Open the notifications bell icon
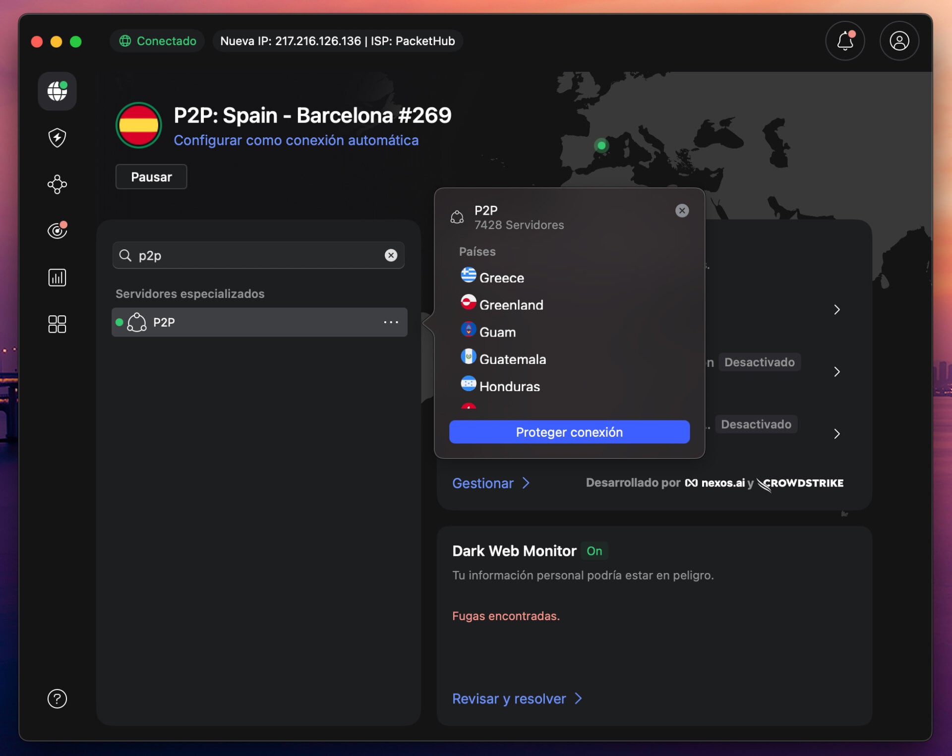This screenshot has height=756, width=952. pyautogui.click(x=844, y=41)
